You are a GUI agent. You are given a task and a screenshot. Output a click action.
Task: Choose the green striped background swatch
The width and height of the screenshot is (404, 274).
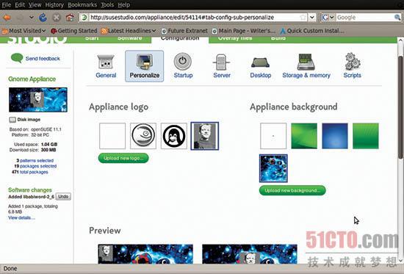[x=366, y=136]
